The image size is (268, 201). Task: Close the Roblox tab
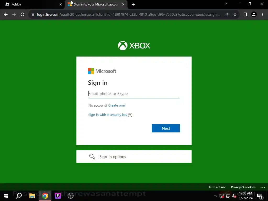click(61, 4)
